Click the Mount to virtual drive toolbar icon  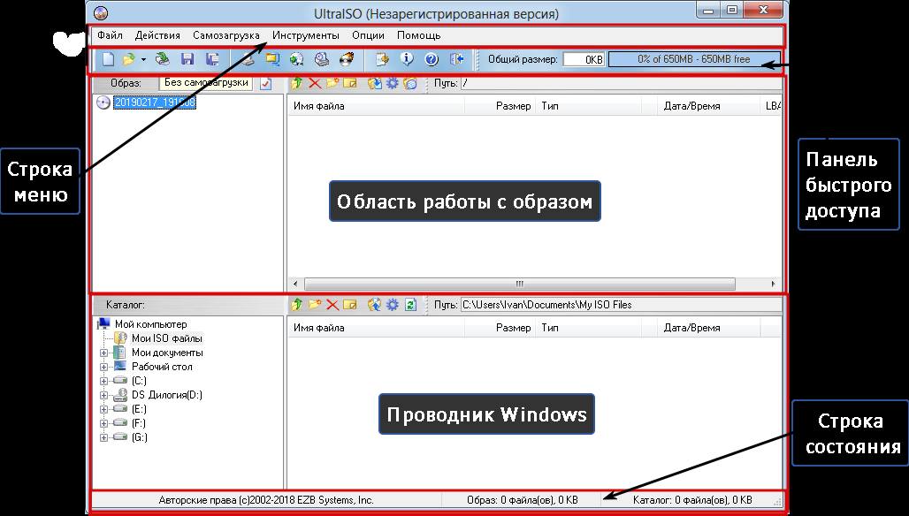pos(322,59)
